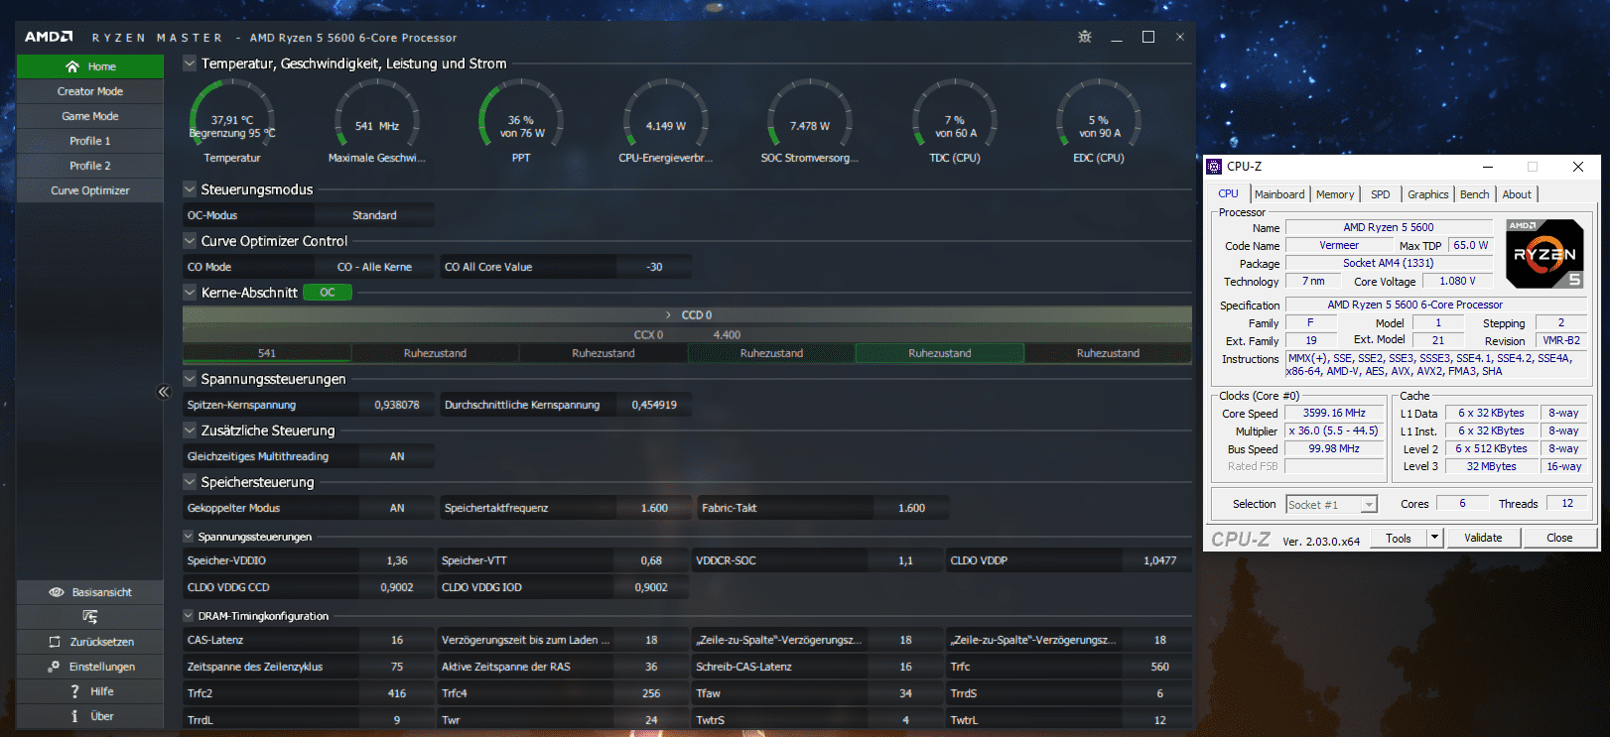This screenshot has width=1610, height=737.
Task: Click the CO All Core Value -30 field
Action: tap(654, 267)
